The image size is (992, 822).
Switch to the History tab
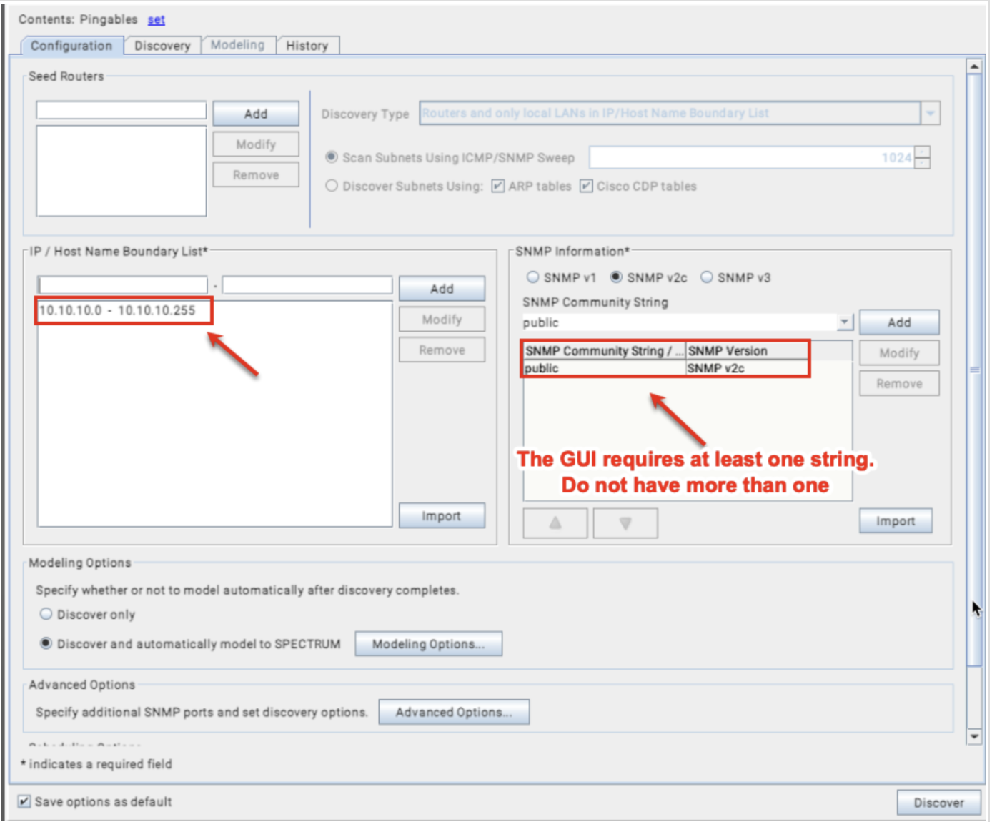click(307, 46)
